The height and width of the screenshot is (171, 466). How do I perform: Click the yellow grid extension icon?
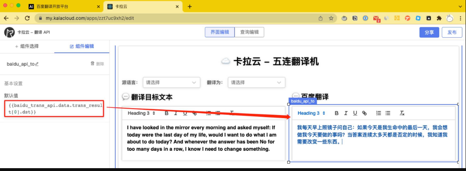[397, 18]
